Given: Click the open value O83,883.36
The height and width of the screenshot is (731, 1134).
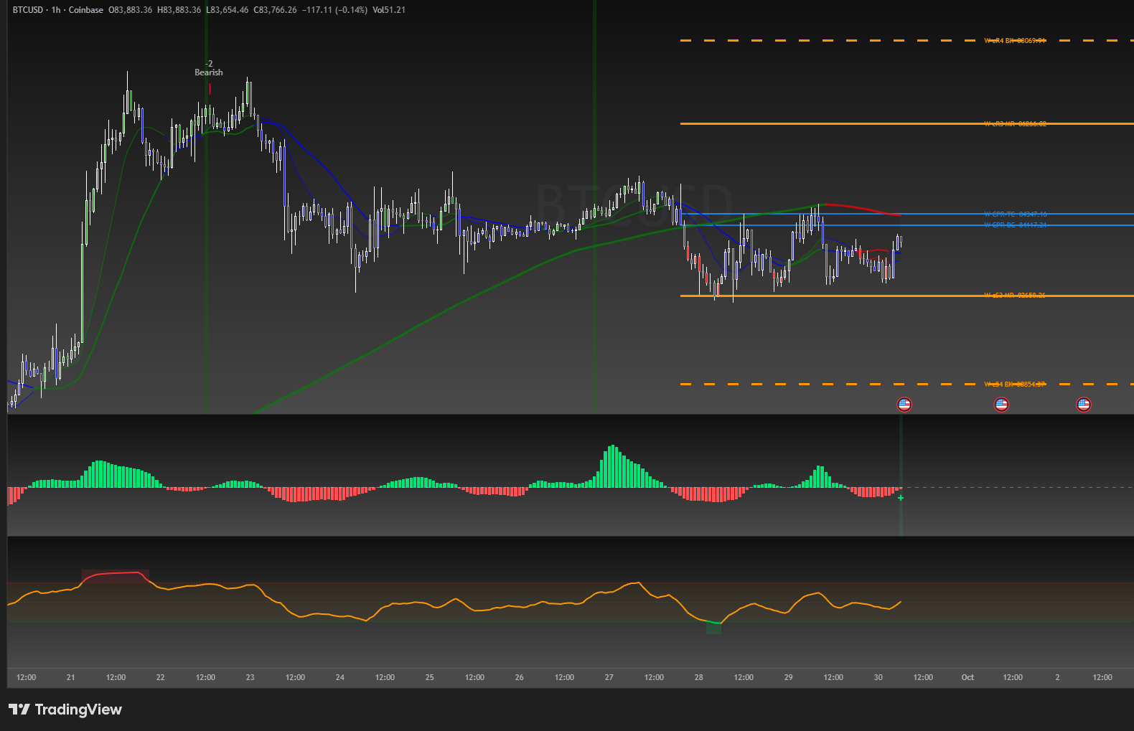Looking at the screenshot, I should coord(131,10).
